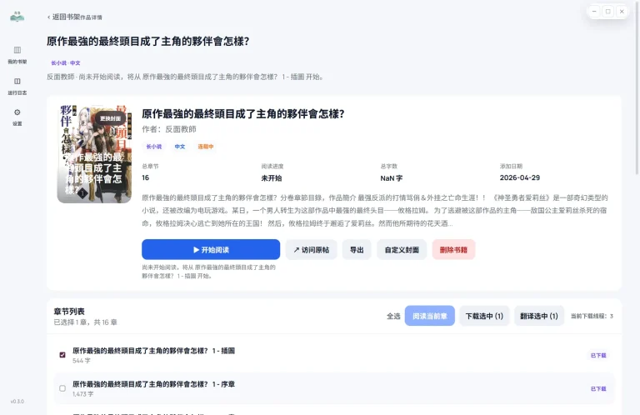Open 我的书架 bookshelf in sidebar
This screenshot has height=415, width=640.
[x=17, y=54]
